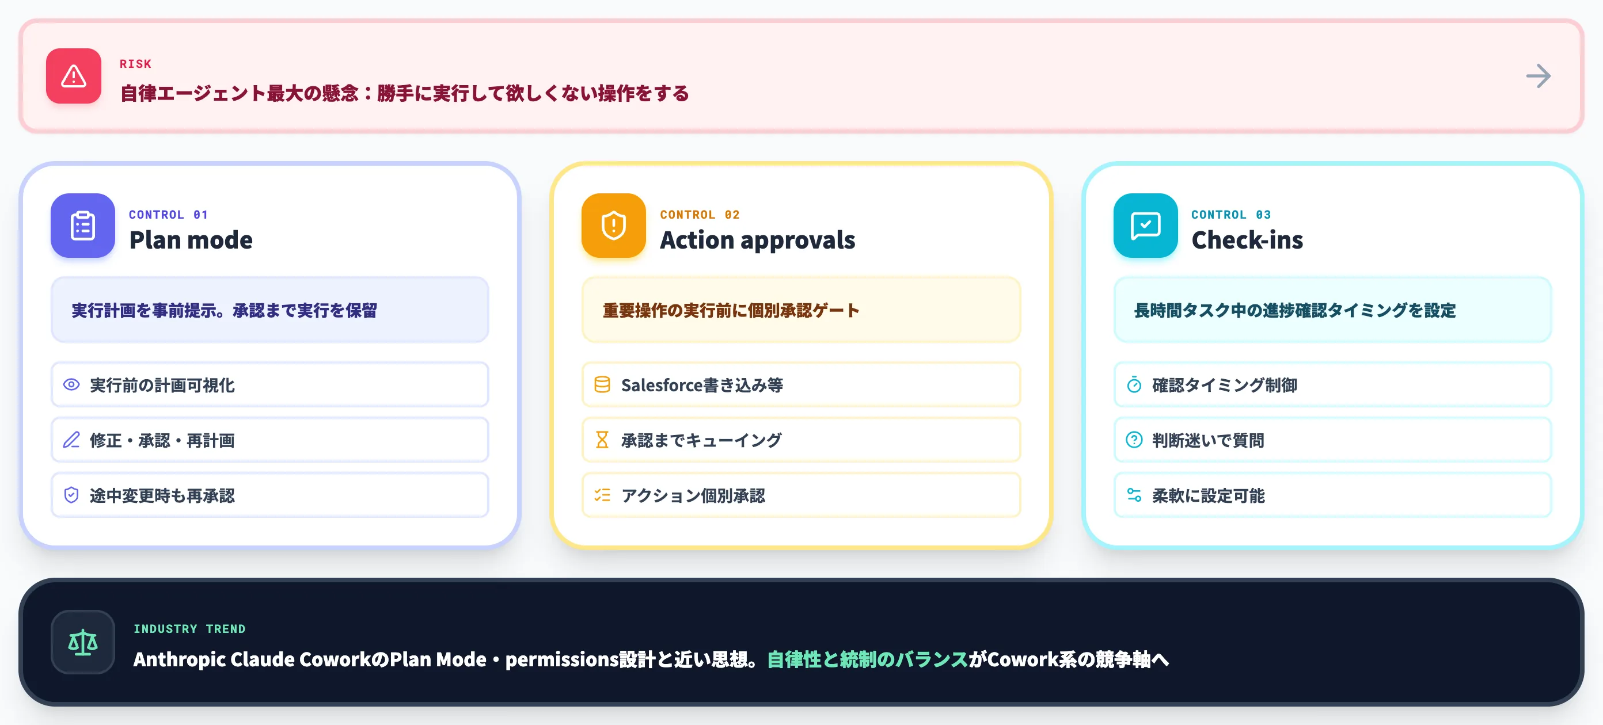1603x725 pixels.
Task: Click the green 自律性と統制のバランス text
Action: [x=868, y=659]
